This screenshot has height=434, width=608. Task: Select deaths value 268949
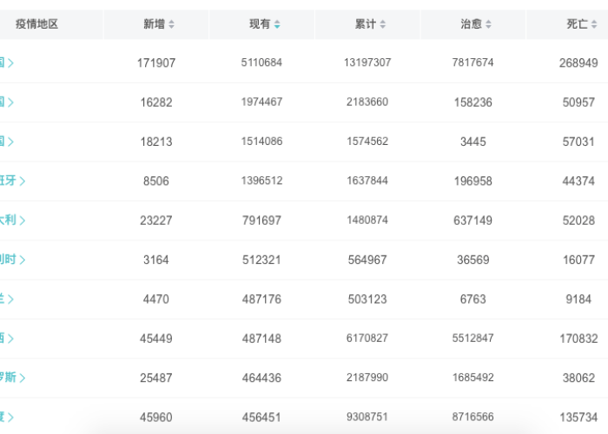pos(578,62)
